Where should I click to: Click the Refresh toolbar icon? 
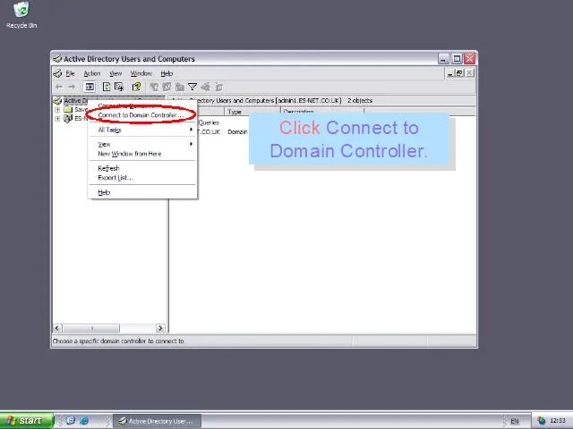[x=107, y=87]
